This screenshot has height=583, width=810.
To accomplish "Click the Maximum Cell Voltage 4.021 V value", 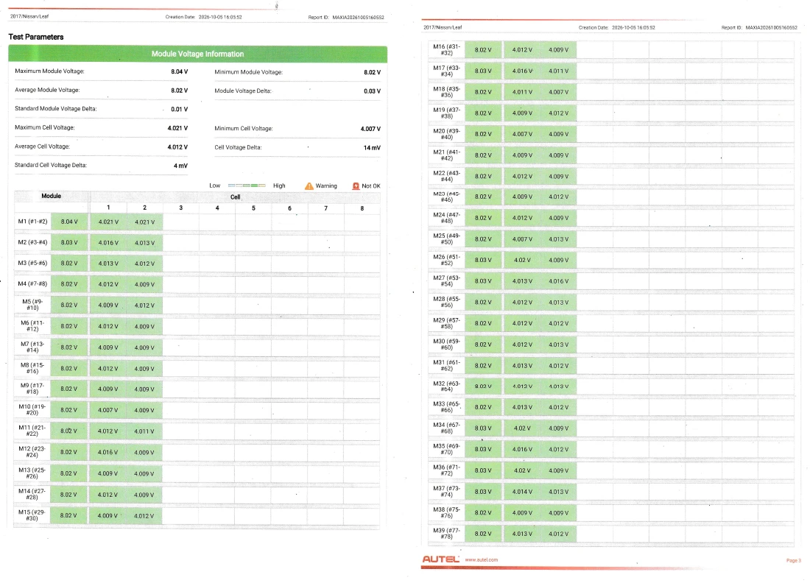I will pyautogui.click(x=177, y=128).
